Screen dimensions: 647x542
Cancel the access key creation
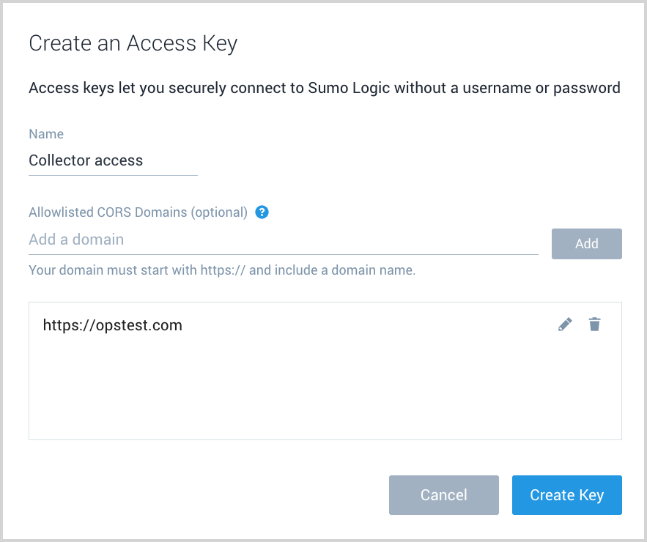tap(443, 495)
